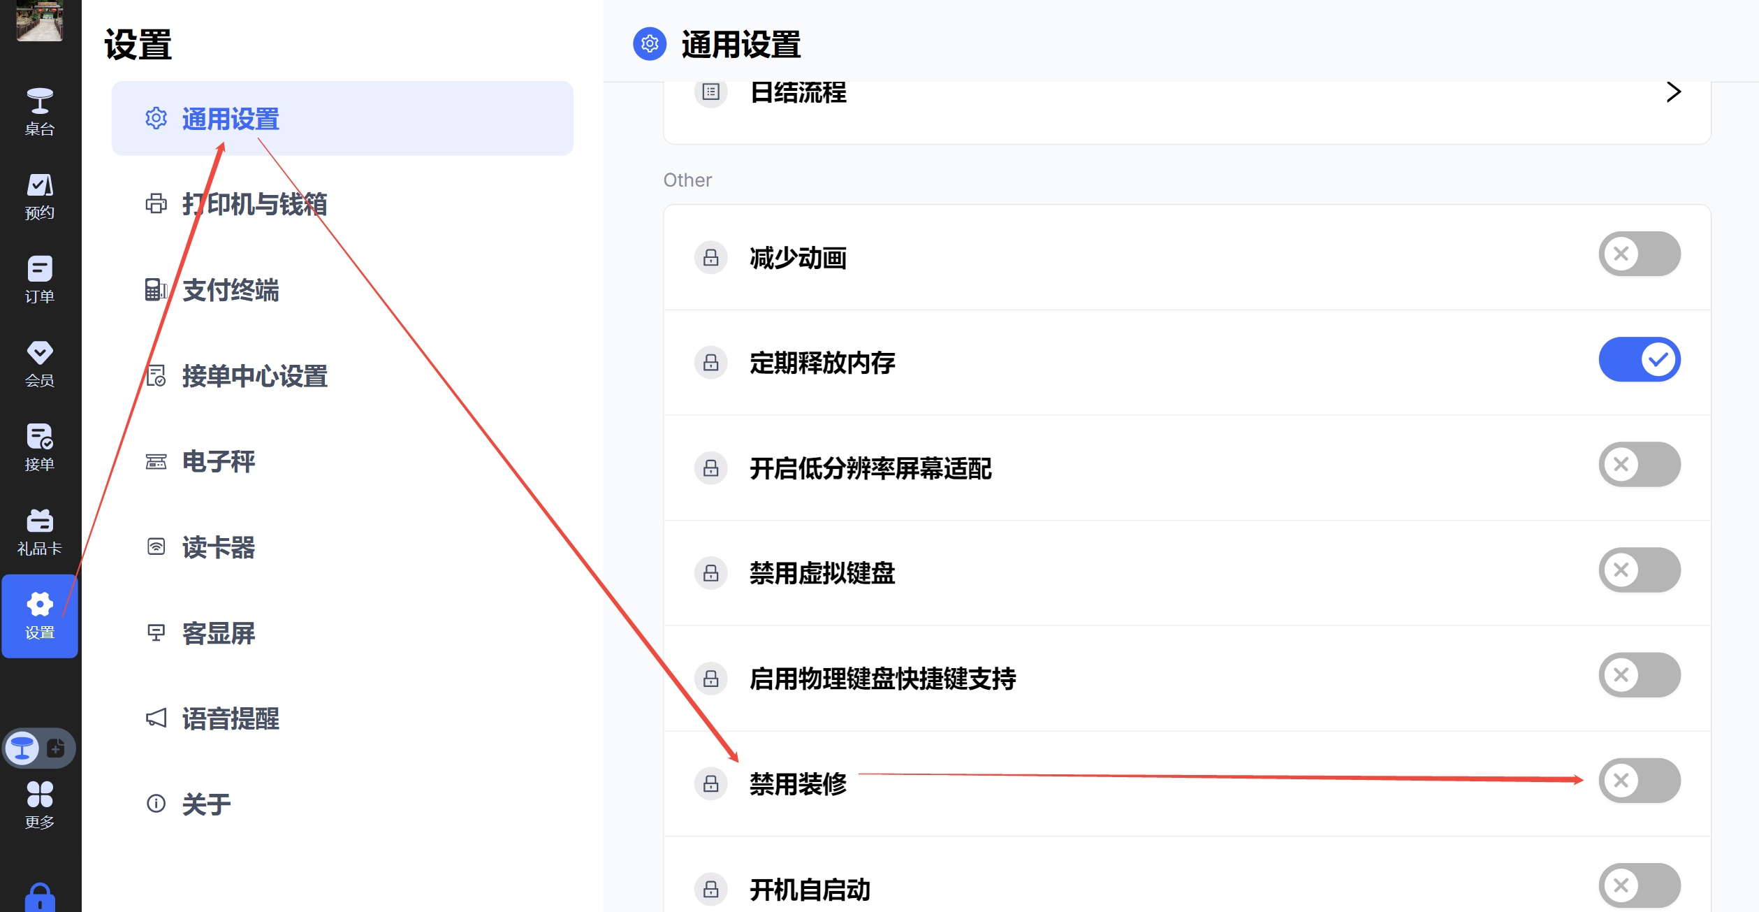The image size is (1759, 912).
Task: Toggle 禁用装修 switch on
Action: tap(1639, 781)
